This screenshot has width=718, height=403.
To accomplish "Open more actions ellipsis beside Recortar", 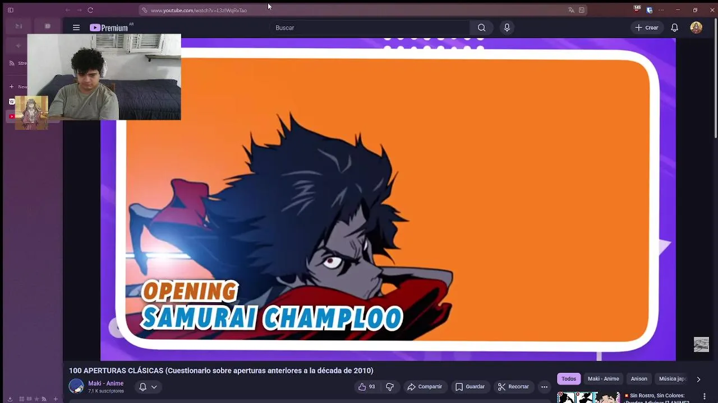I will pos(544,387).
